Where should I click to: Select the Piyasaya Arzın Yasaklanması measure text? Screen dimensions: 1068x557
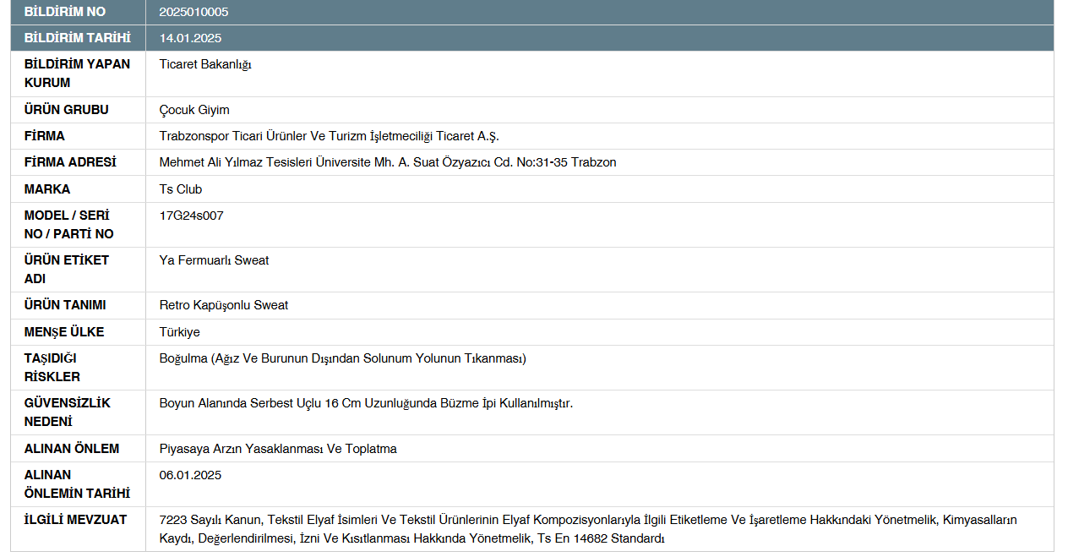pos(278,449)
